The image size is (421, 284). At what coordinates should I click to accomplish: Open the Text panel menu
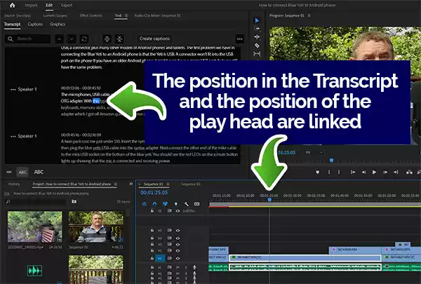point(126,15)
